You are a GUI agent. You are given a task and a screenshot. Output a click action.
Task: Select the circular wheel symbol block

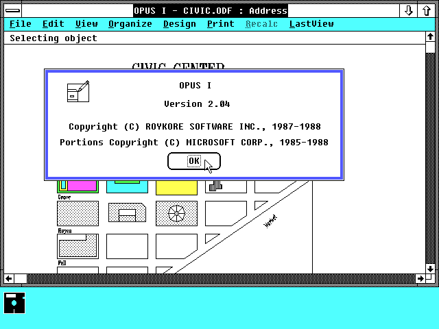click(176, 213)
